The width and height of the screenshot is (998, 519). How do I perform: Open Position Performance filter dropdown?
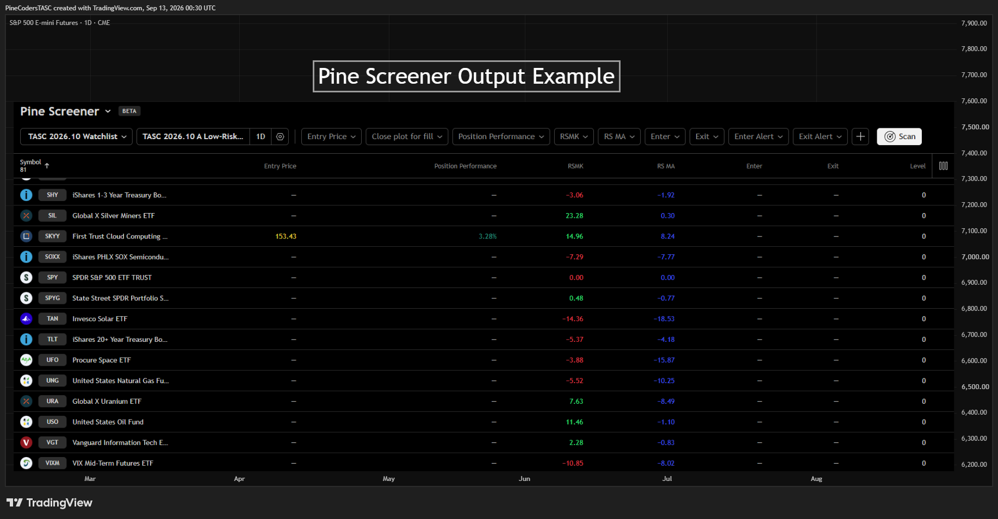[501, 136]
